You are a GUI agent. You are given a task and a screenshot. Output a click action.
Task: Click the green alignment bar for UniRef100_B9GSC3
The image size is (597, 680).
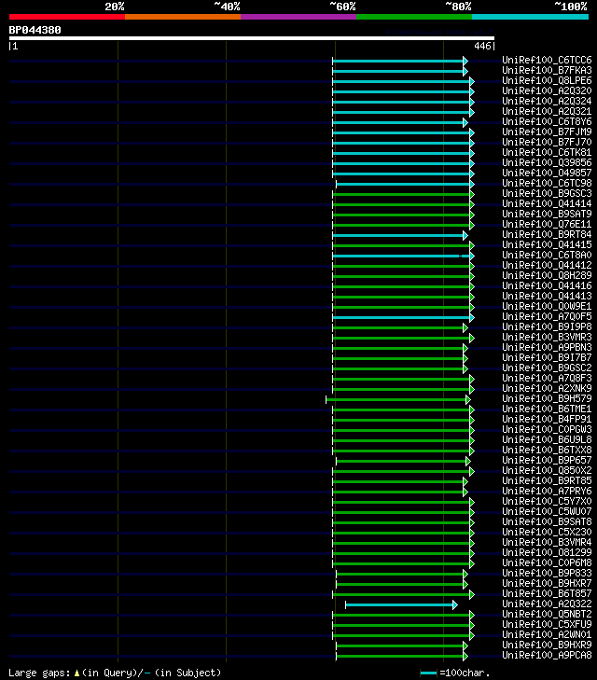[x=401, y=194]
